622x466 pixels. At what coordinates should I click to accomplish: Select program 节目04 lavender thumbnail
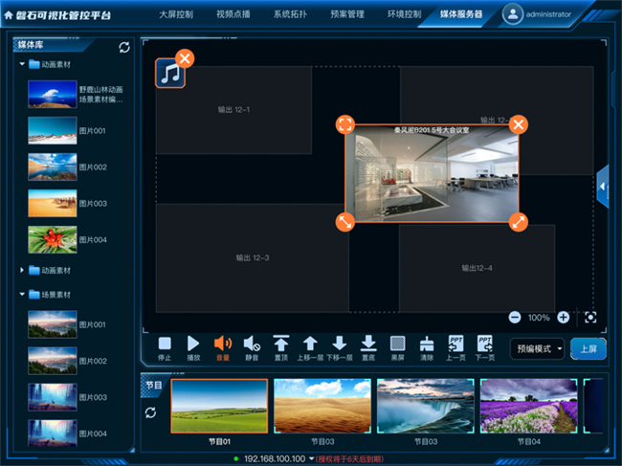point(529,406)
